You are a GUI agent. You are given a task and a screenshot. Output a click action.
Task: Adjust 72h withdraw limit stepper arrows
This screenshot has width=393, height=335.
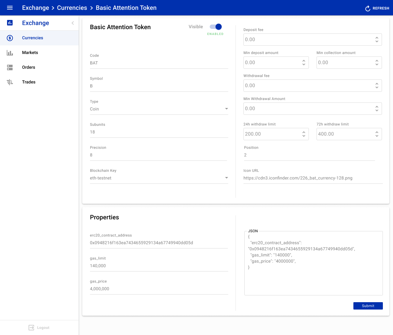tap(377, 134)
